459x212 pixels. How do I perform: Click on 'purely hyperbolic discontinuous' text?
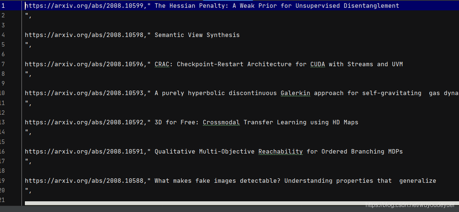click(x=219, y=93)
